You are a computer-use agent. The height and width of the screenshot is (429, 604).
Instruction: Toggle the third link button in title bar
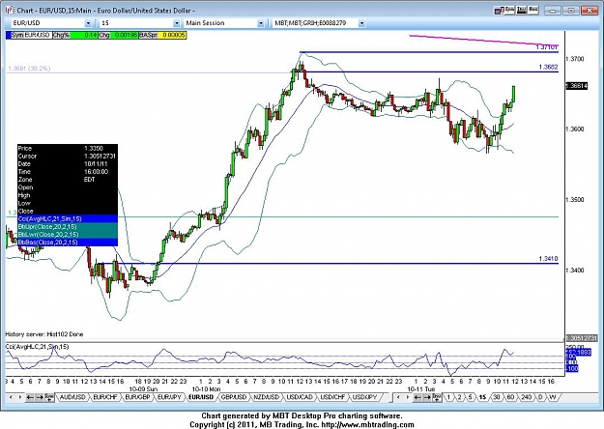point(533,10)
